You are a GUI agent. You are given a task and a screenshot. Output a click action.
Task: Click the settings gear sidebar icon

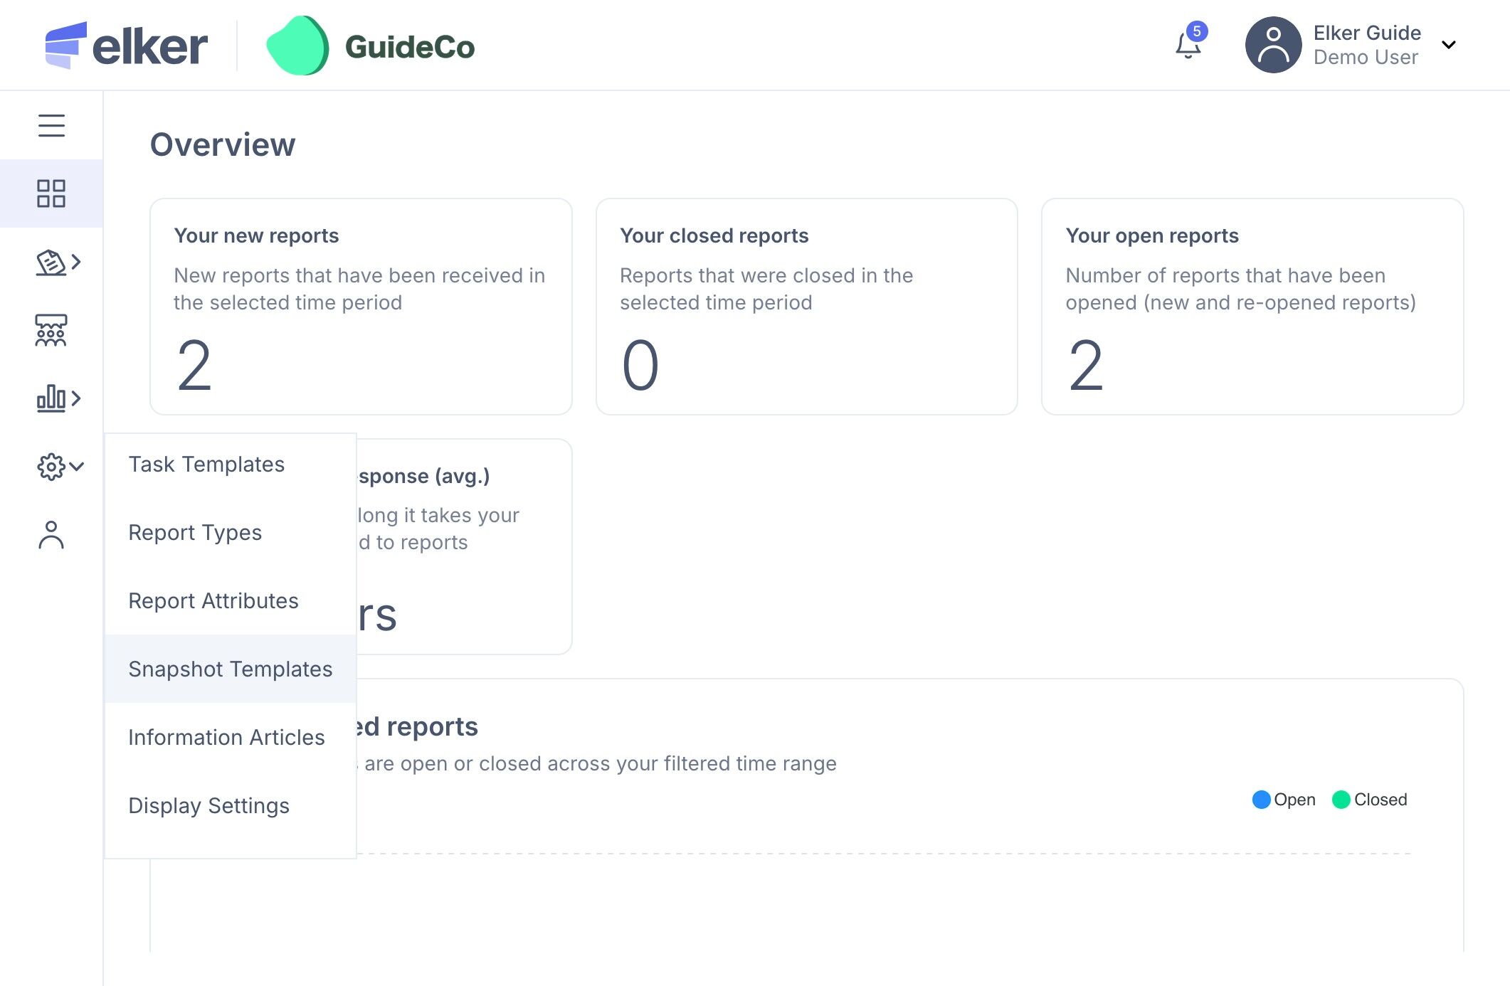pyautogui.click(x=51, y=467)
